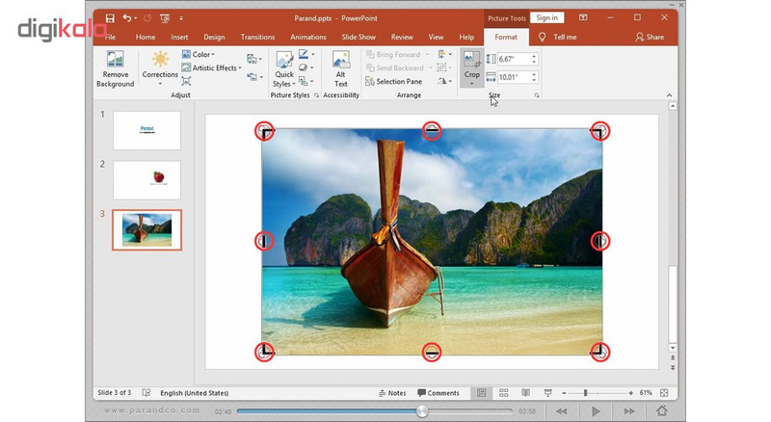Click the spell check icon in status bar
The image size is (771, 422).
tap(146, 392)
